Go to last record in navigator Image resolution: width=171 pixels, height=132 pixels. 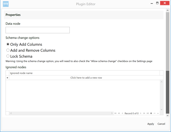click(x=148, y=113)
